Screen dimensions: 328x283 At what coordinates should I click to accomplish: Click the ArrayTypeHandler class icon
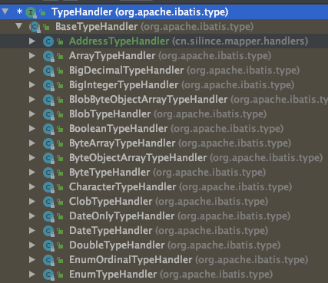(x=48, y=56)
